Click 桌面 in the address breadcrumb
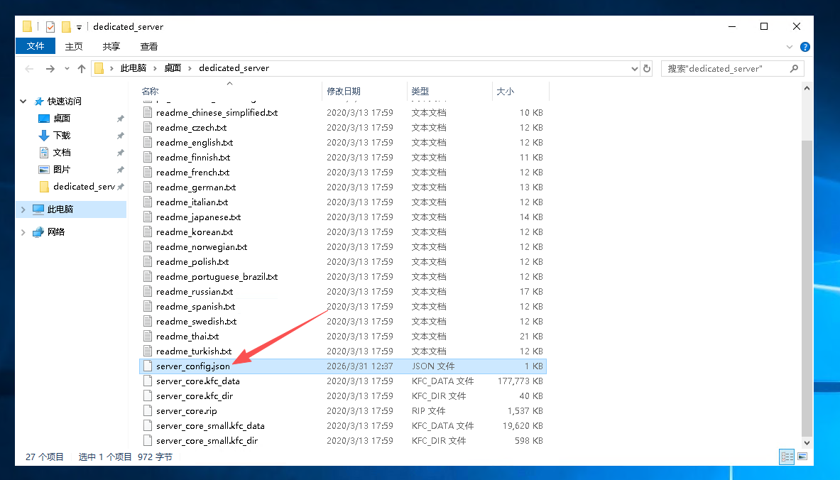This screenshot has width=840, height=480. pos(173,68)
